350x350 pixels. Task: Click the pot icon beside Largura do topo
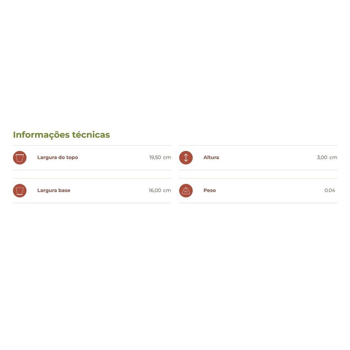point(20,157)
